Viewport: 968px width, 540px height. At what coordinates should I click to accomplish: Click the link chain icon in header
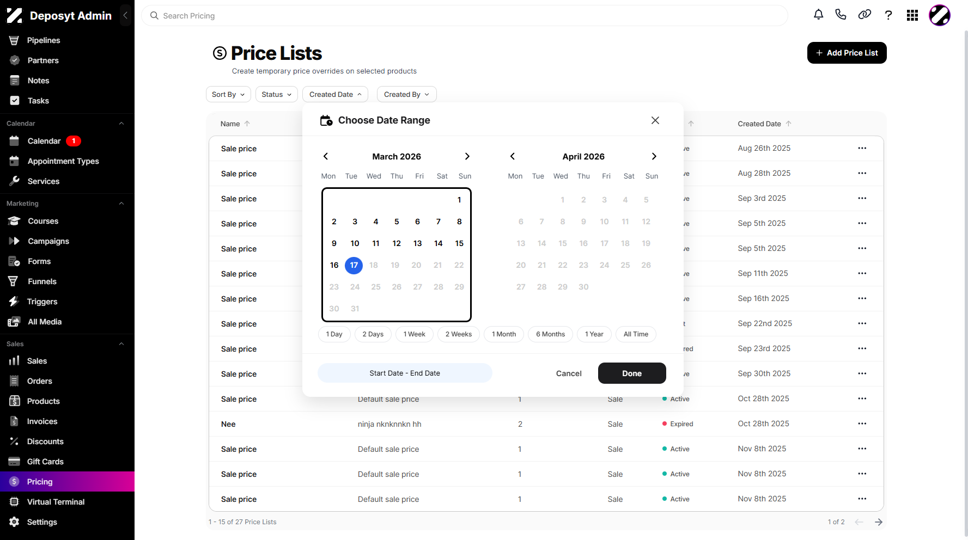point(864,15)
